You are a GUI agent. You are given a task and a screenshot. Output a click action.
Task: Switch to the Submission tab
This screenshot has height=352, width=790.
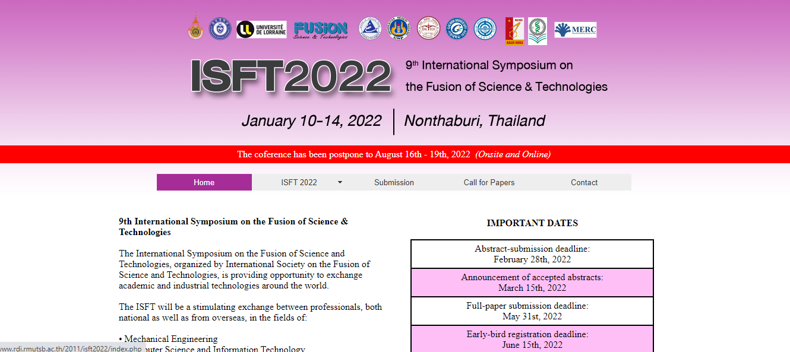[394, 182]
